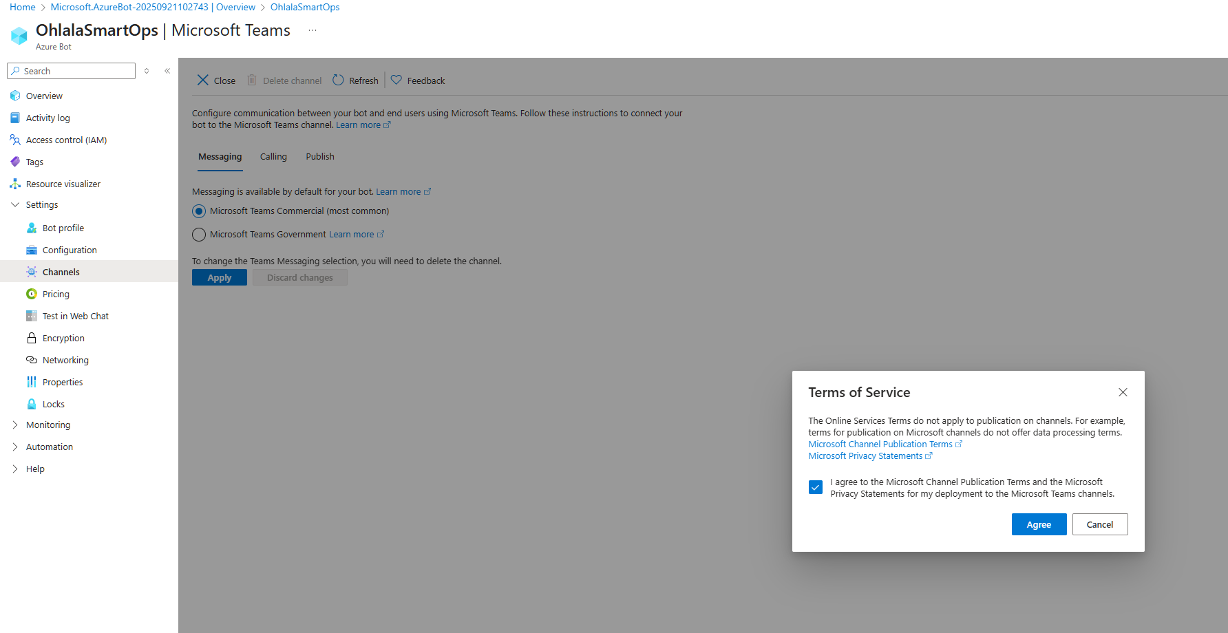
Task: Open Networking settings in sidebar
Action: tap(65, 361)
